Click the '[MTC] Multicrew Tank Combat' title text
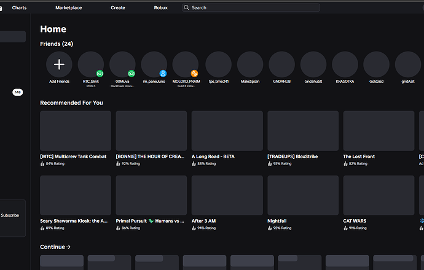Viewport: 424px width, 270px height. point(73,156)
